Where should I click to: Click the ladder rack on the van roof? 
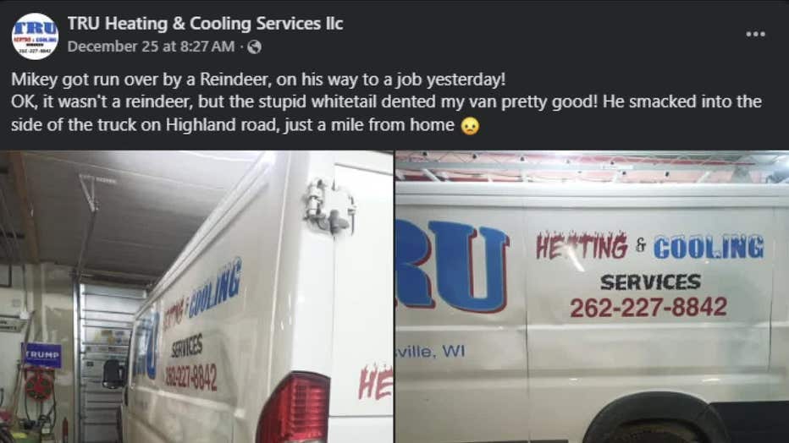point(593,167)
